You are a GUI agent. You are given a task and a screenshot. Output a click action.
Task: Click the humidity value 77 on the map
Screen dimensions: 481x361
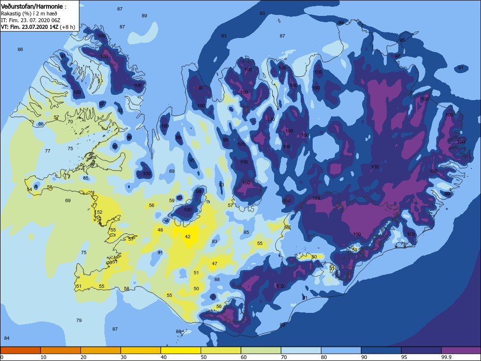[x=48, y=151]
